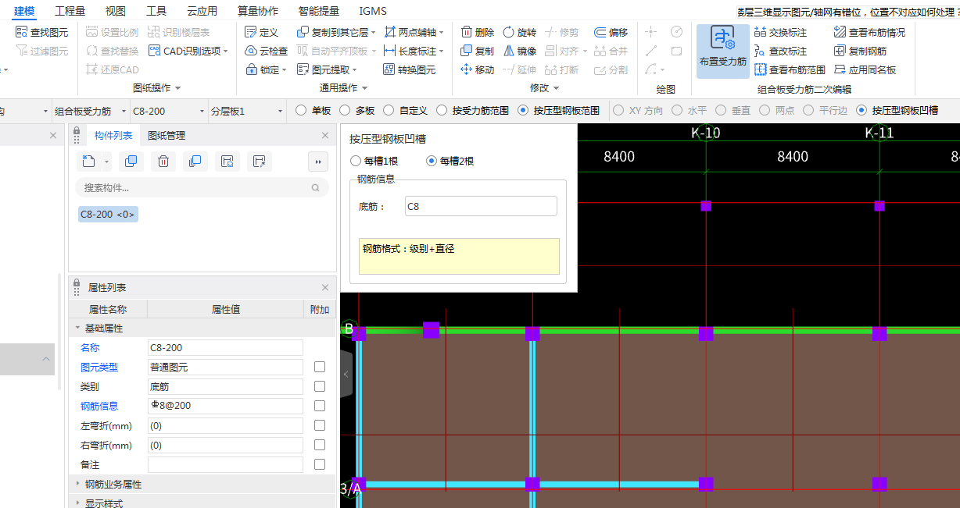The image size is (960, 508).
Task: Select the 移动 (Move) tool
Action: [x=478, y=69]
